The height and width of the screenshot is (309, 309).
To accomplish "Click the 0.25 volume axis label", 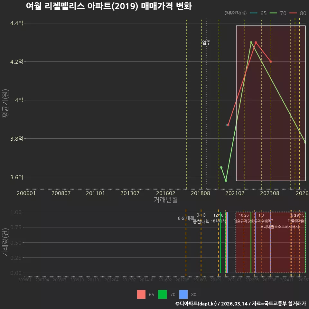I will tap(16, 258).
